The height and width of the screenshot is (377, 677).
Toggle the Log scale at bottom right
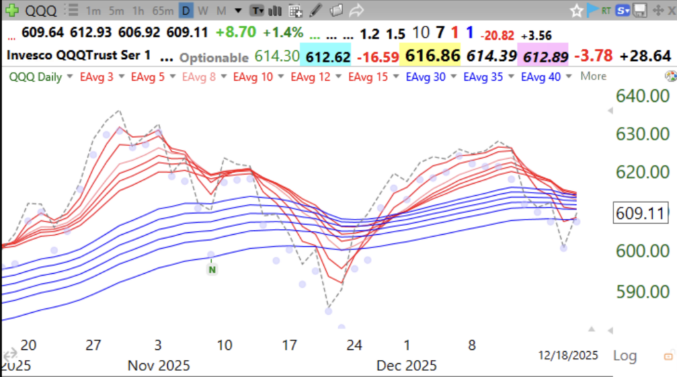pyautogui.click(x=625, y=355)
